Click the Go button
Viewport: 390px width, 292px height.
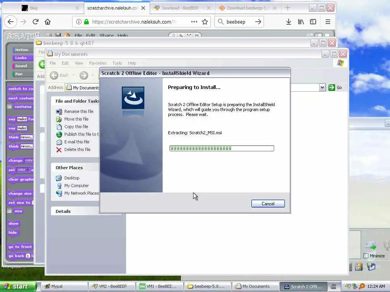tap(335, 87)
